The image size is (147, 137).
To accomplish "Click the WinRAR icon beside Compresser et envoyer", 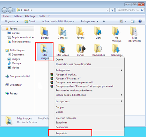I will [x=52, y=82].
